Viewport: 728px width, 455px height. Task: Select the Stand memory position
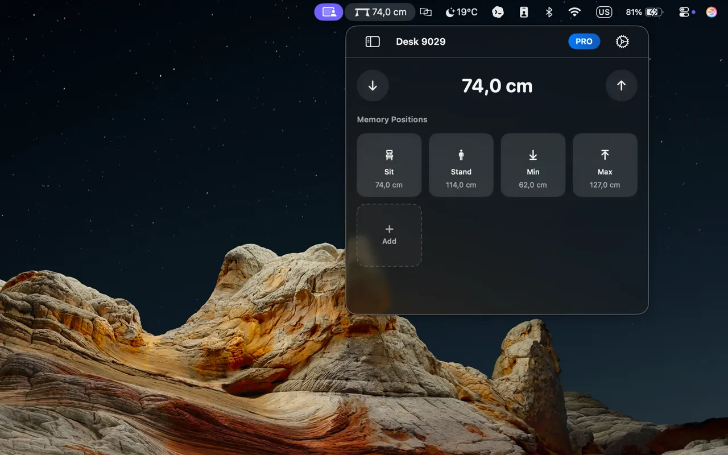click(461, 165)
